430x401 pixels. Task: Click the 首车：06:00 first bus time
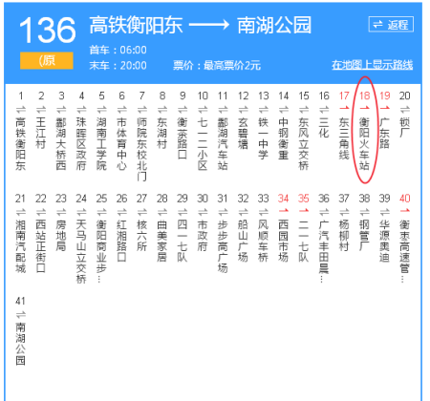click(x=118, y=50)
